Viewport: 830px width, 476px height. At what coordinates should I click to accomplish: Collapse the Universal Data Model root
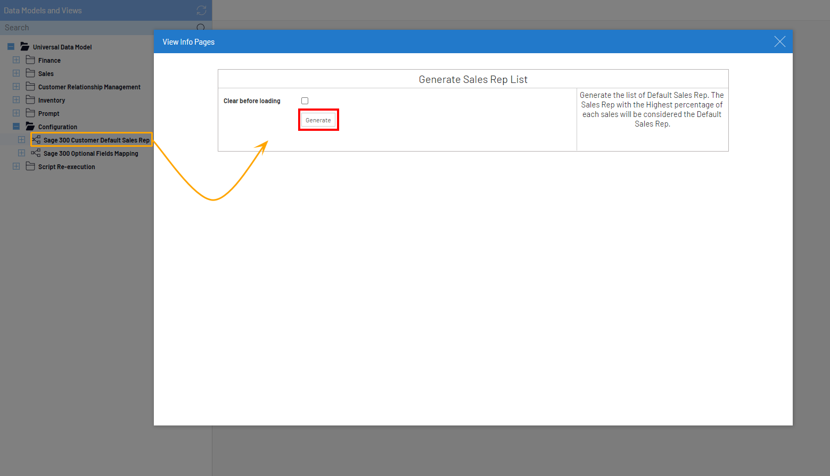pyautogui.click(x=11, y=47)
